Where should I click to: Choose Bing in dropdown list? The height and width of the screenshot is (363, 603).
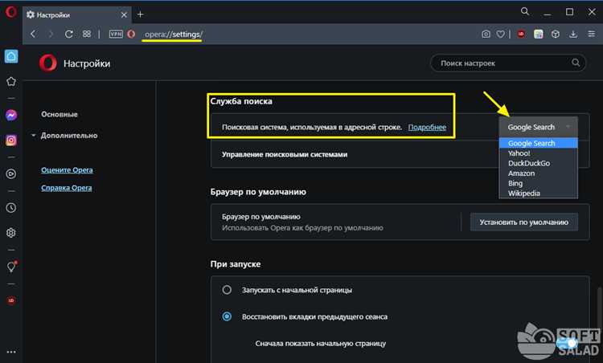click(538, 183)
